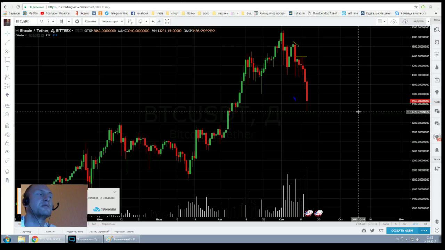
Task: Expand the interval dropdown arrow
Action: 53,21
